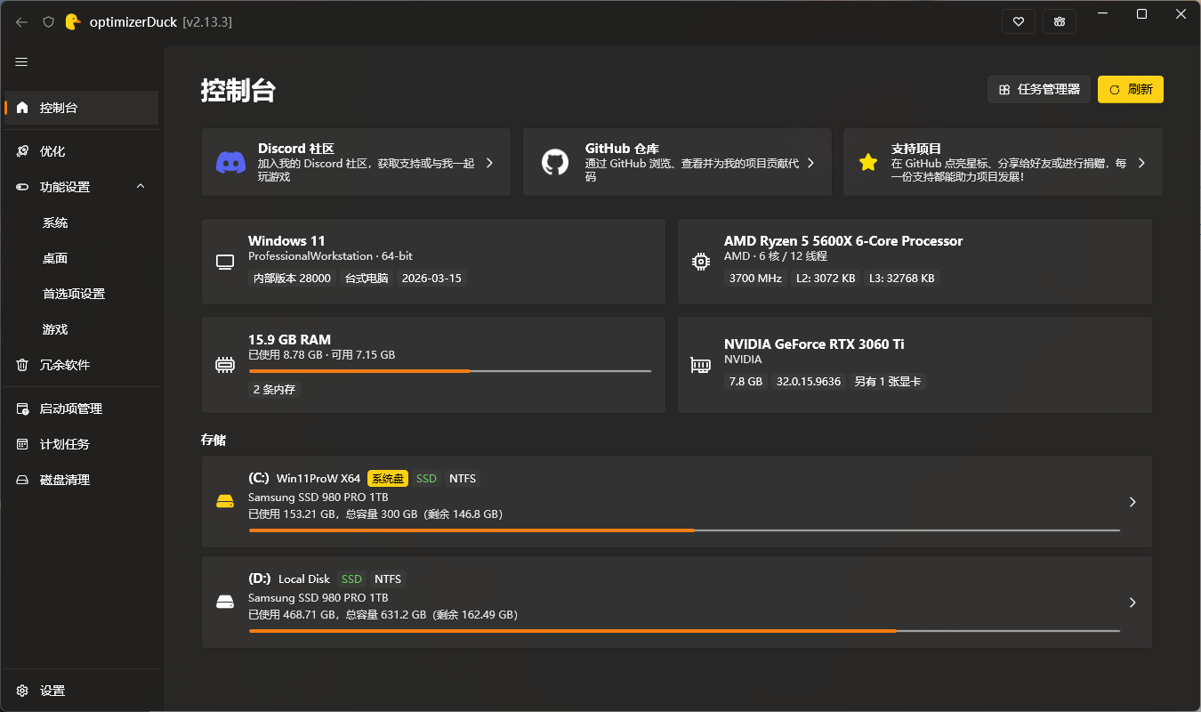1201x712 pixels.
Task: Expand the D: Local Disk chevron
Action: 1132,603
